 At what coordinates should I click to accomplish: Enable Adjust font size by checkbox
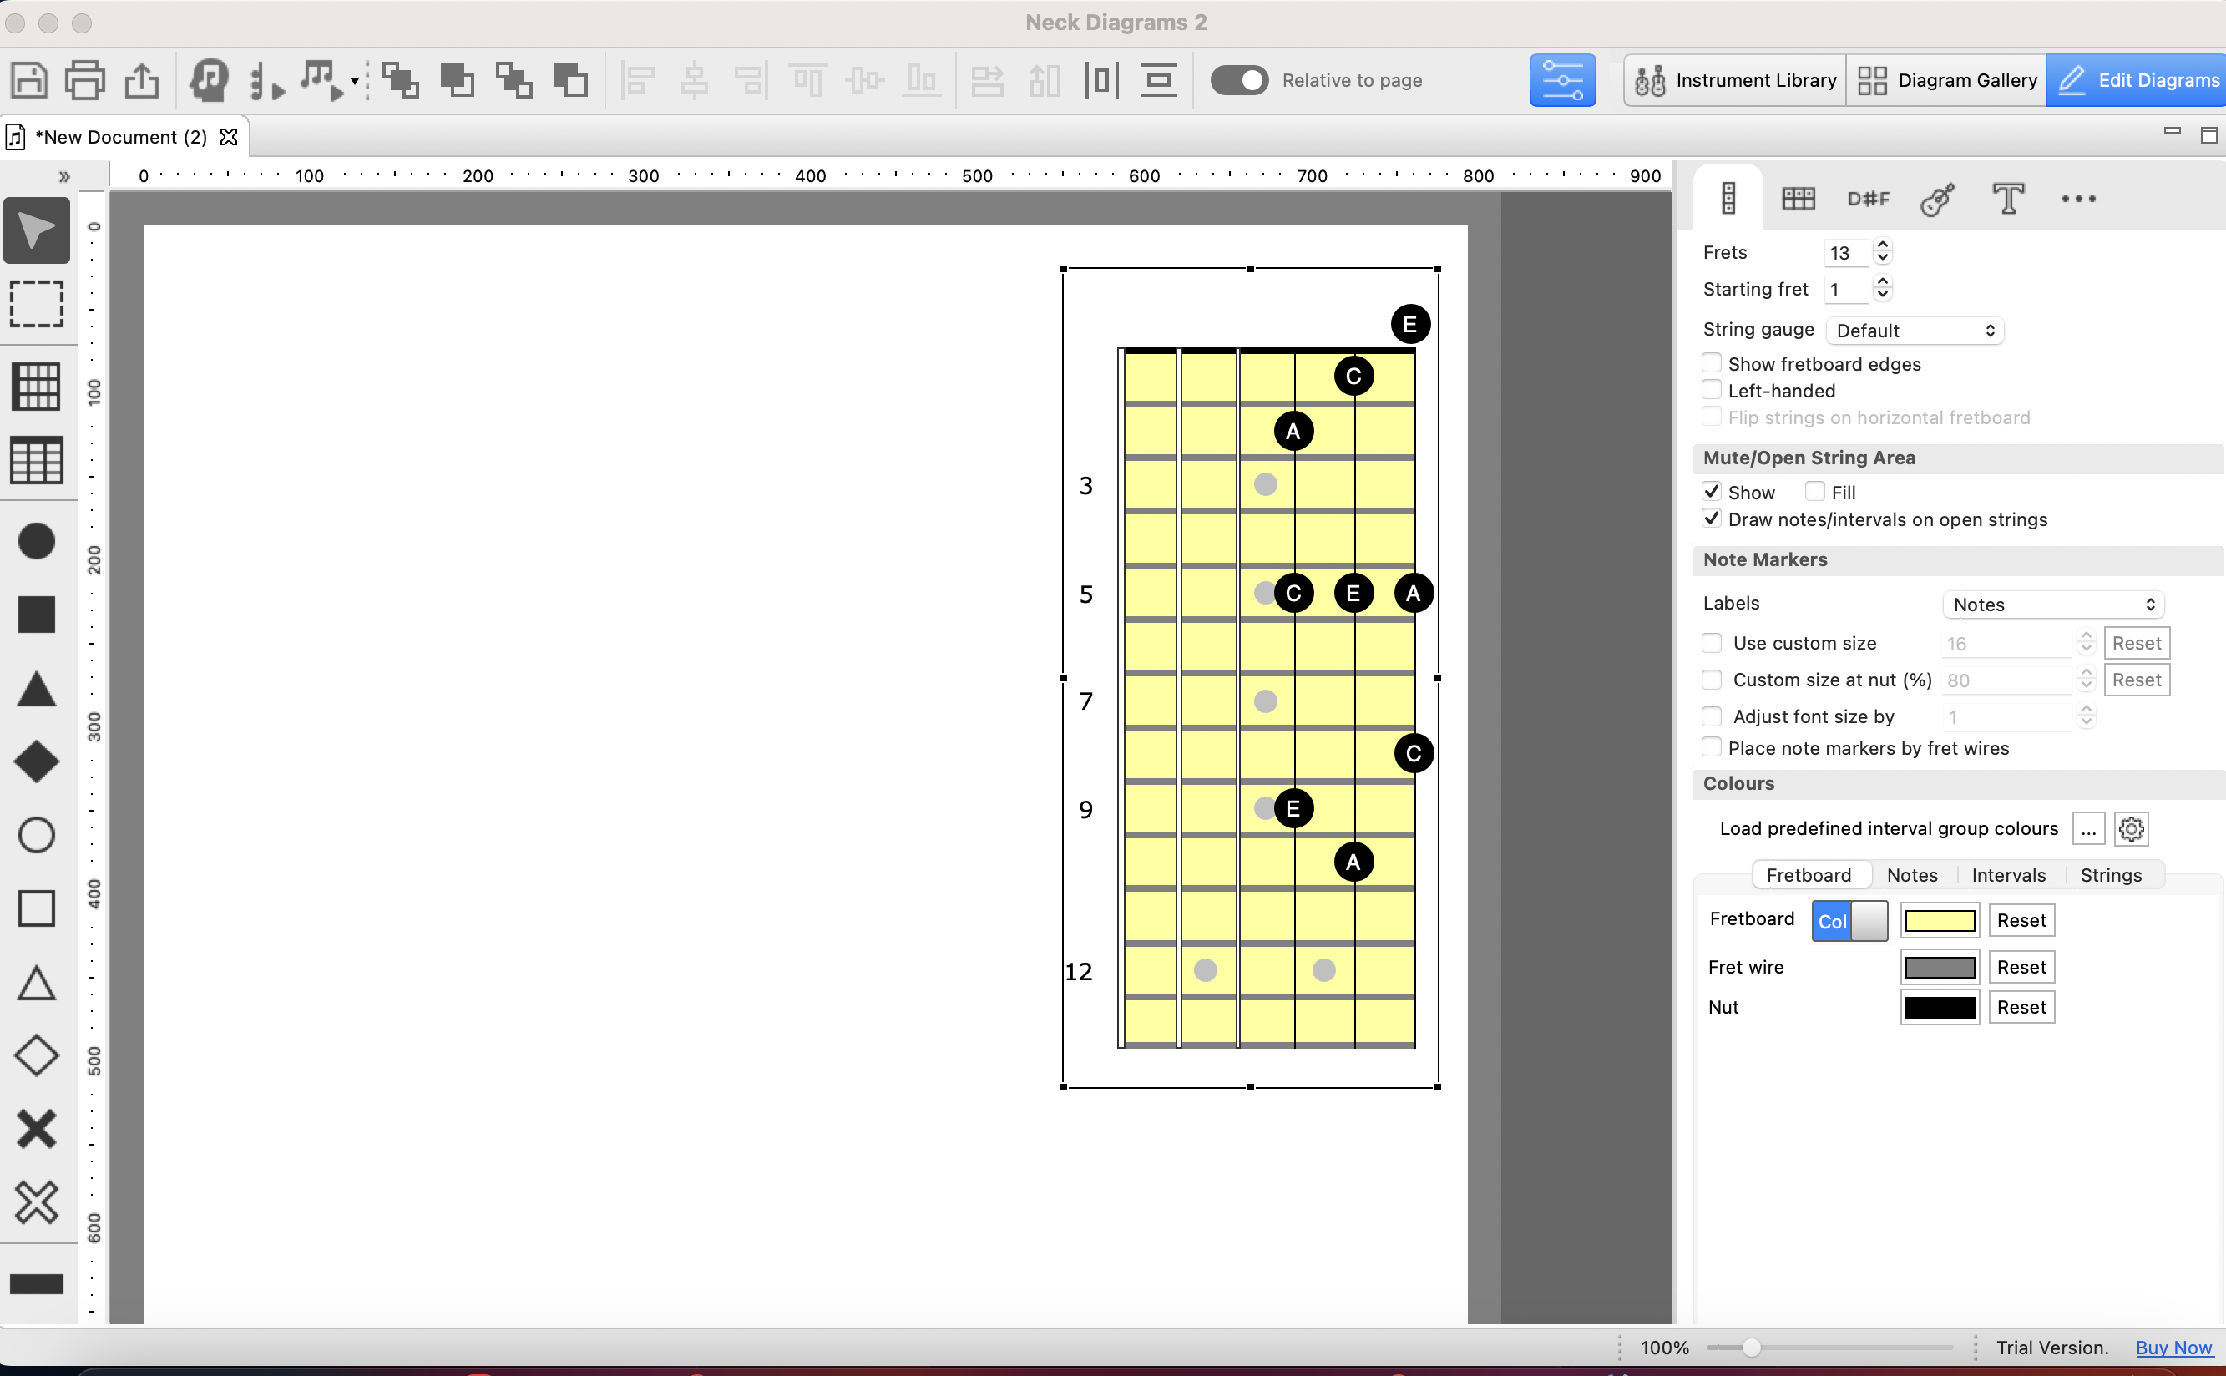(x=1712, y=716)
